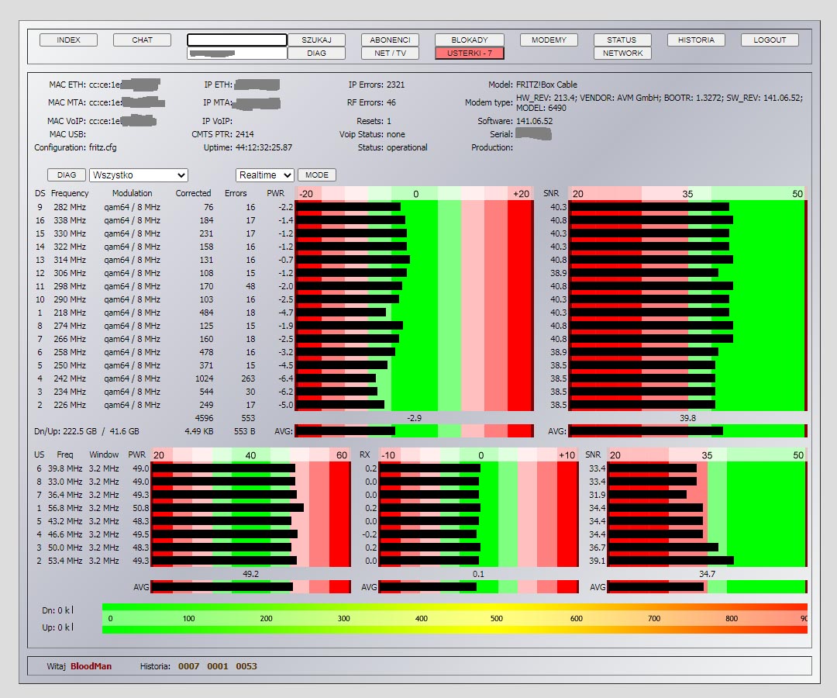Open NETWORK page
The height and width of the screenshot is (698, 837).
point(622,54)
